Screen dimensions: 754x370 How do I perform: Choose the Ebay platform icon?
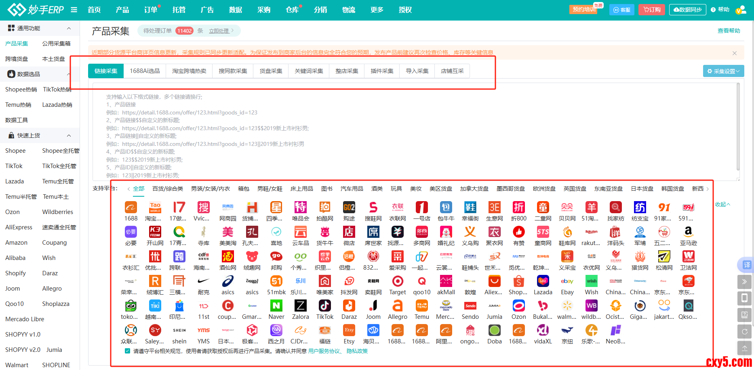point(567,281)
